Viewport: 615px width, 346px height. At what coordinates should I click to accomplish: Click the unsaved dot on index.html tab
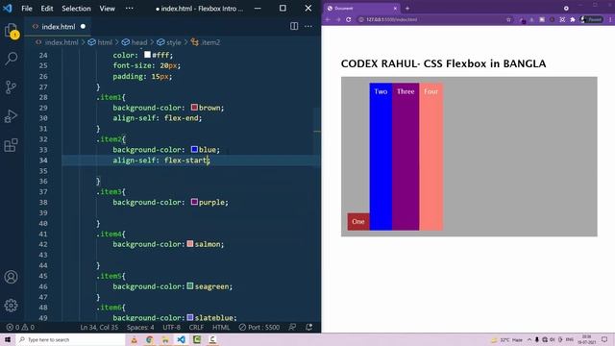[x=83, y=26]
